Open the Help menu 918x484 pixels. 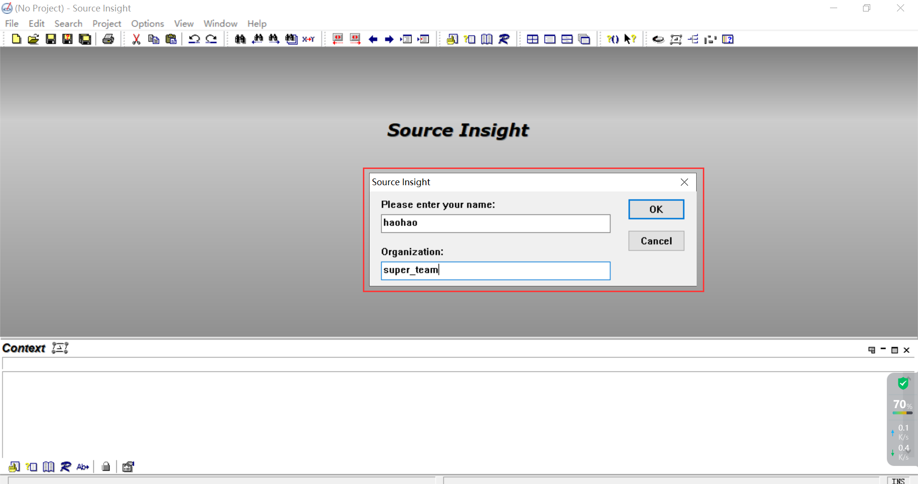click(257, 23)
